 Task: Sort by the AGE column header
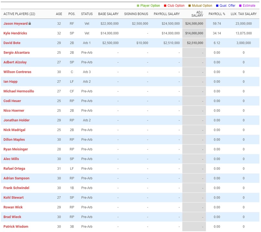coord(59,14)
